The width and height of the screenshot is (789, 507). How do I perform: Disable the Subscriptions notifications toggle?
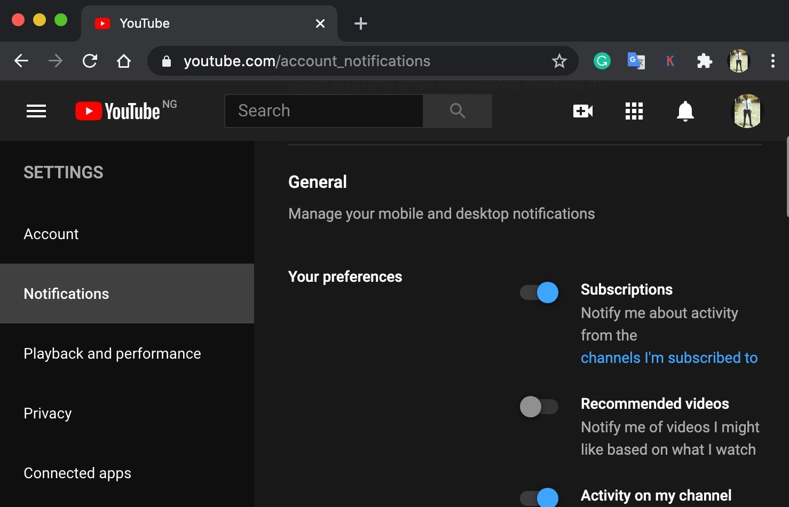[539, 292]
